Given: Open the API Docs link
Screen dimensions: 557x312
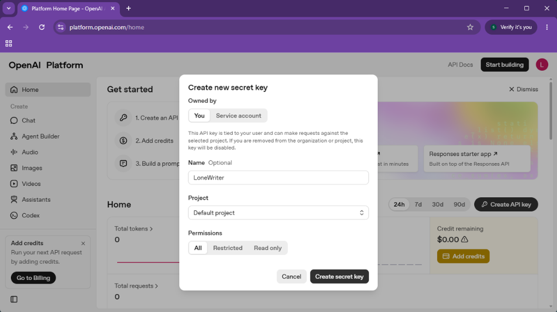Looking at the screenshot, I should click(460, 65).
